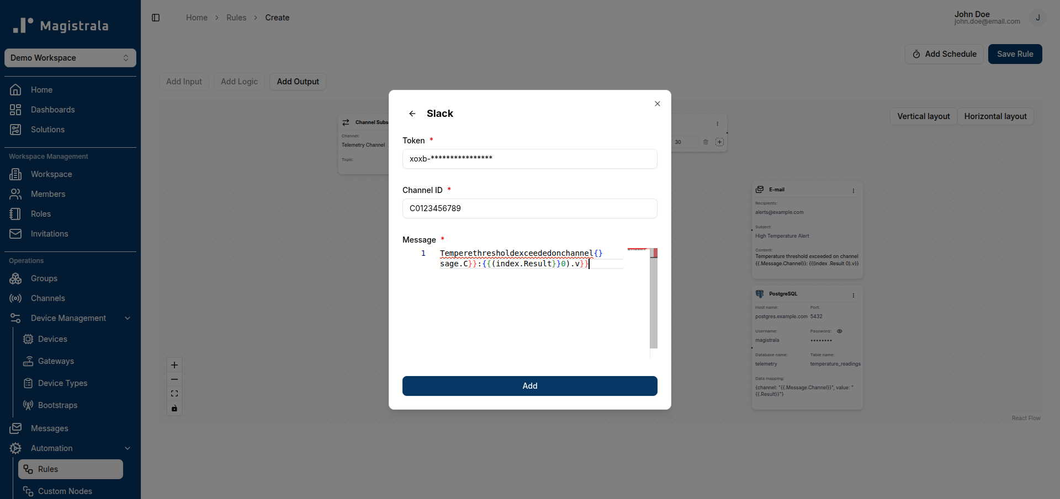
Task: Click the Channel Subscriber node icon
Action: pyautogui.click(x=346, y=122)
